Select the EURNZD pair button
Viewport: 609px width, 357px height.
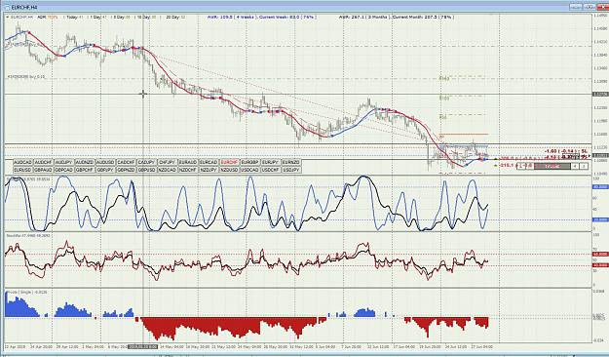291,162
